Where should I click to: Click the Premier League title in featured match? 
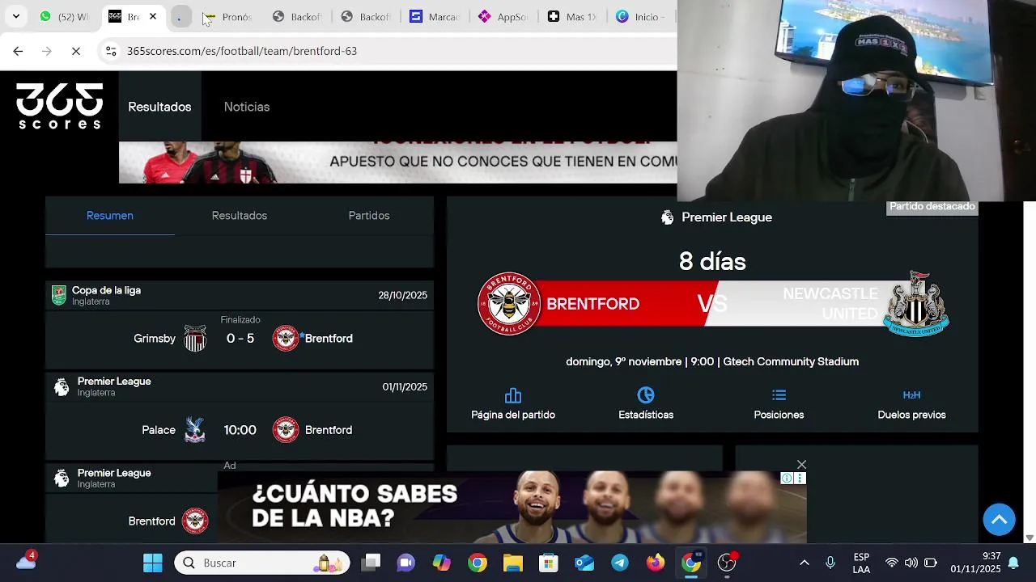tap(727, 217)
